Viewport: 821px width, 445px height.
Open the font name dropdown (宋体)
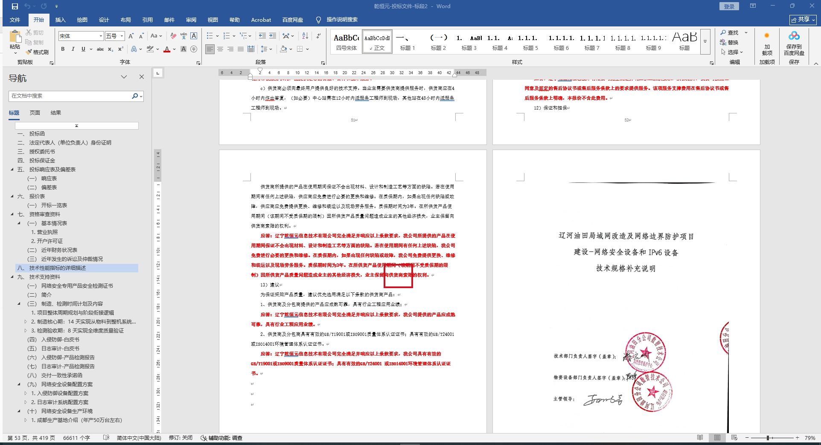click(101, 36)
